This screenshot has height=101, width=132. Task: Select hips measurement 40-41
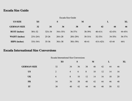coord(87,42)
